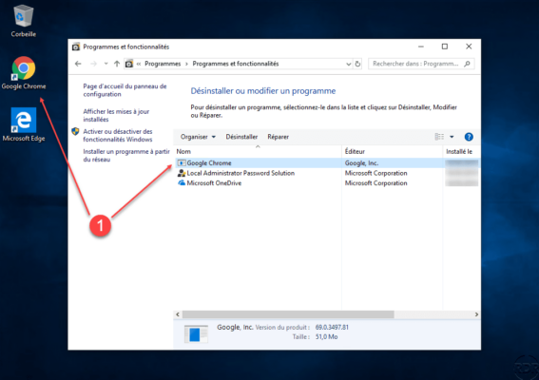Sort list by the Nom column header
This screenshot has height=380, width=539.
258,151
